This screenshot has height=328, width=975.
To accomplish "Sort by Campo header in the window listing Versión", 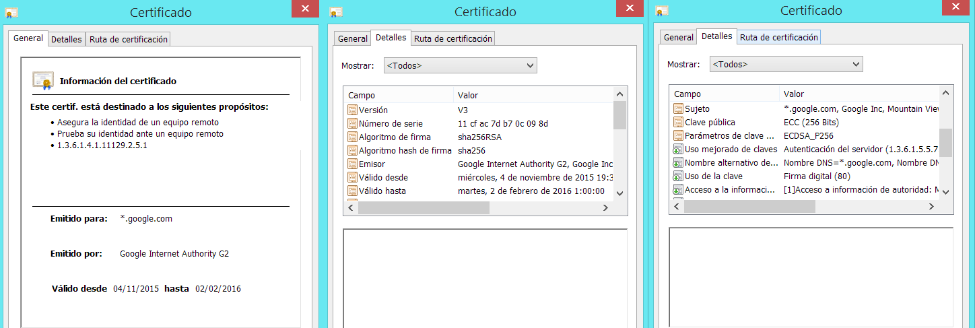I will [x=399, y=95].
